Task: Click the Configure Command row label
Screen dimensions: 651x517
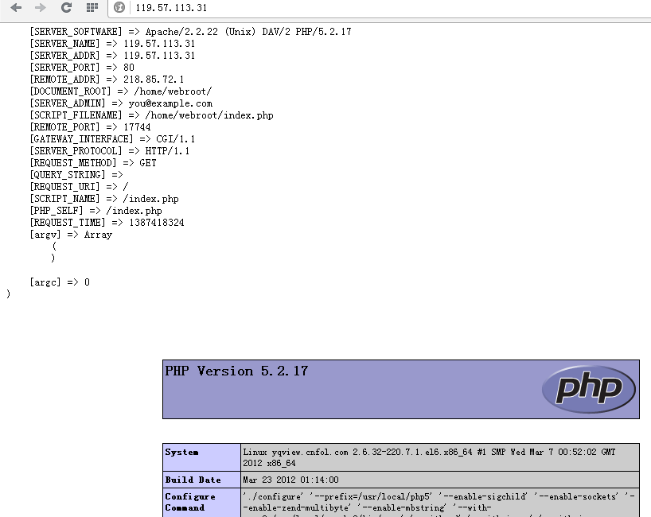Action: click(x=190, y=502)
